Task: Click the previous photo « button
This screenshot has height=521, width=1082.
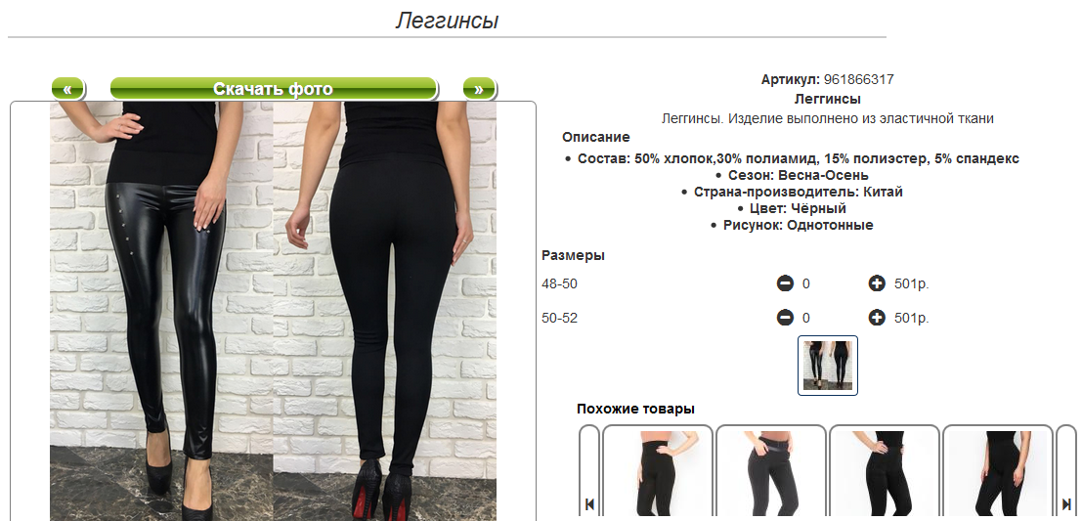Action: pyautogui.click(x=67, y=89)
